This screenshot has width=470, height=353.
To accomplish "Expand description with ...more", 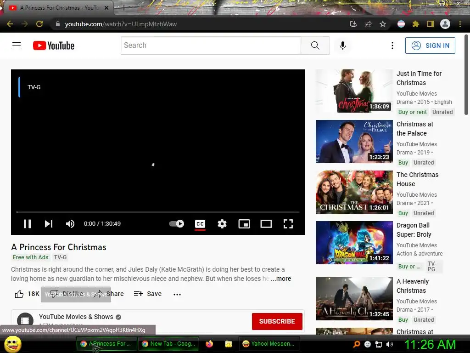I will pyautogui.click(x=281, y=279).
